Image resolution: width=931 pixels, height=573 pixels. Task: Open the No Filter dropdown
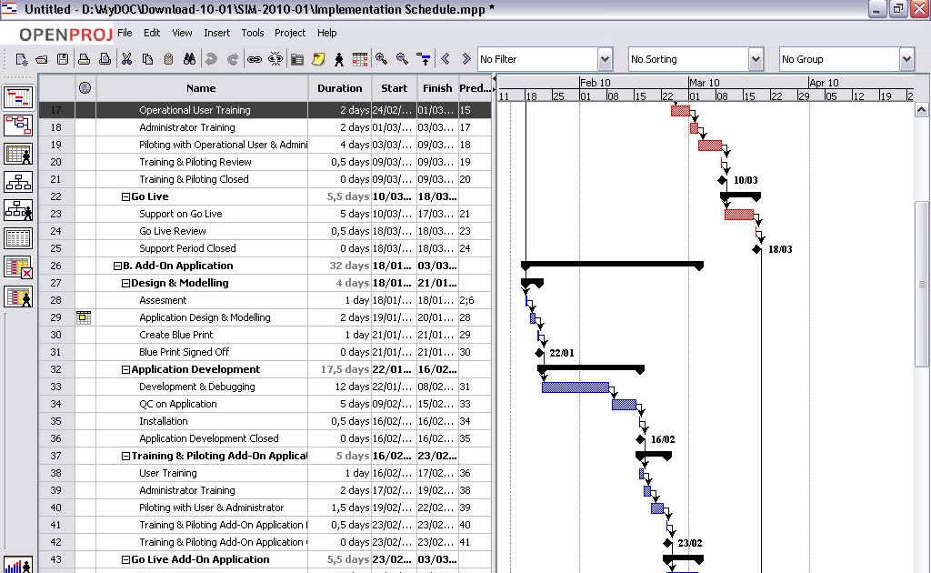[605, 59]
